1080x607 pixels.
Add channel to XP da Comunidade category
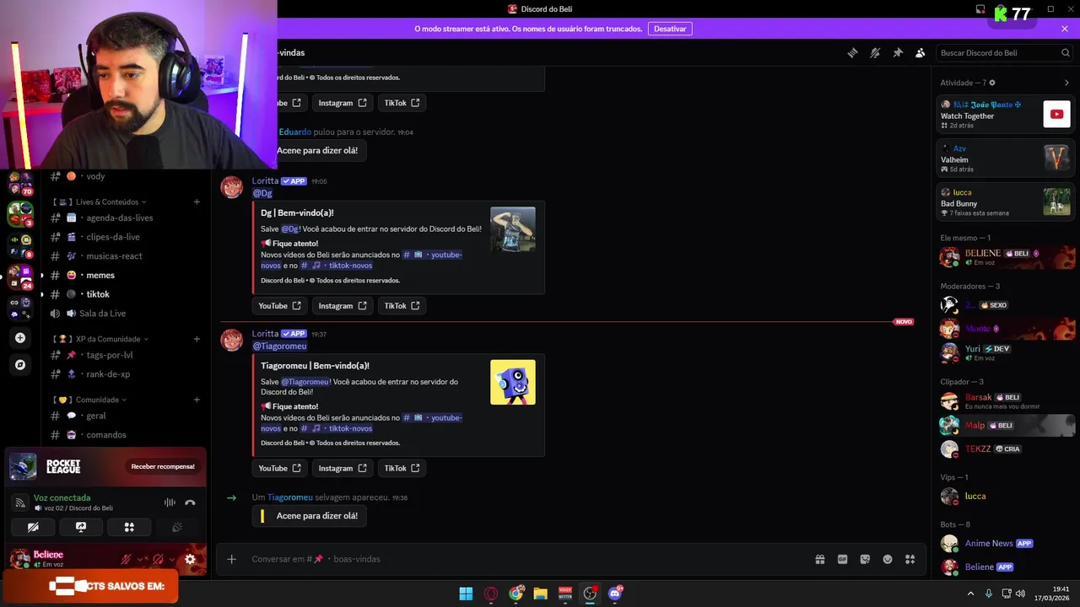[197, 339]
